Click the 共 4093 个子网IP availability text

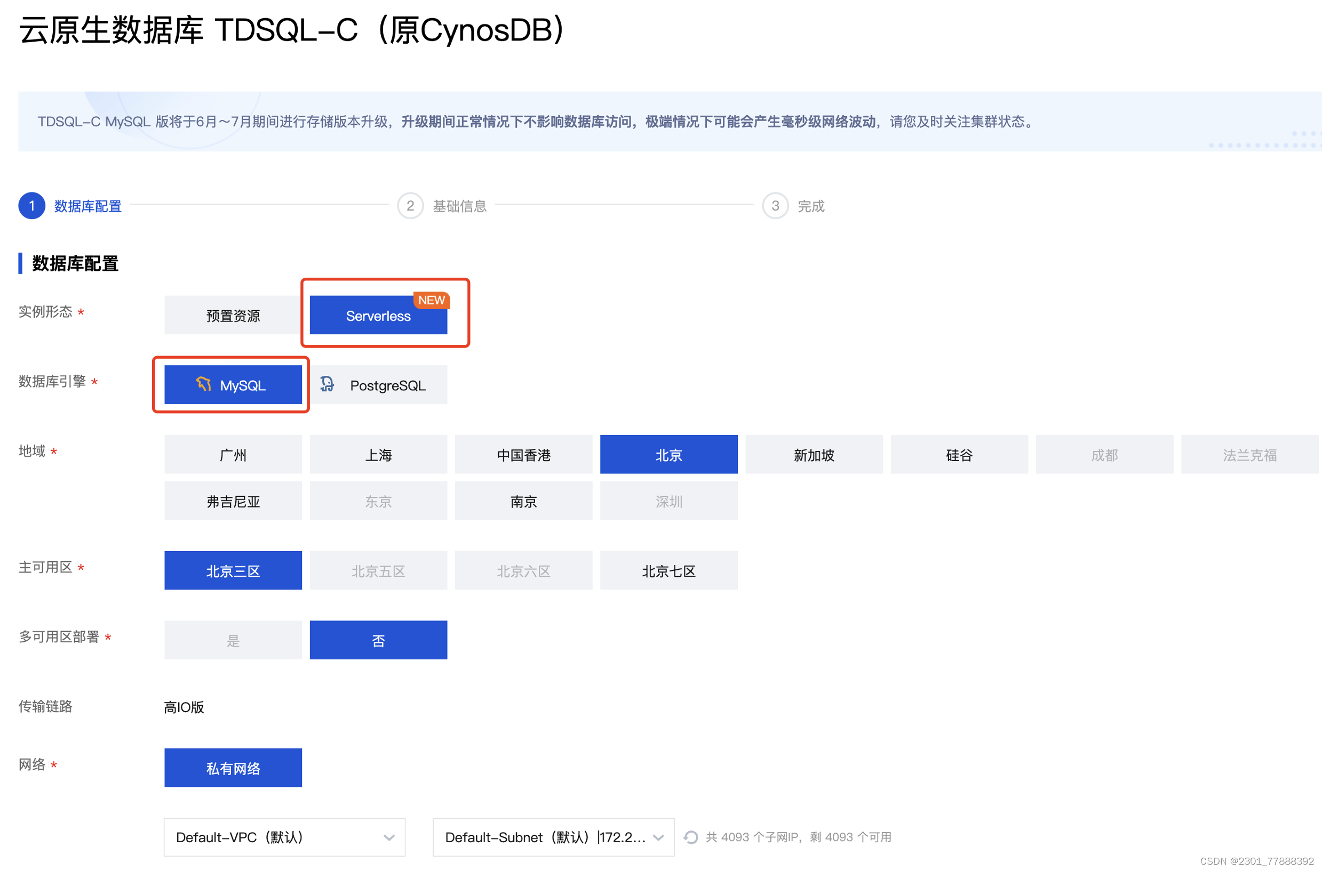point(798,837)
